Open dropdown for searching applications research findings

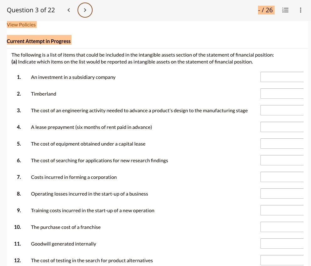pyautogui.click(x=282, y=160)
